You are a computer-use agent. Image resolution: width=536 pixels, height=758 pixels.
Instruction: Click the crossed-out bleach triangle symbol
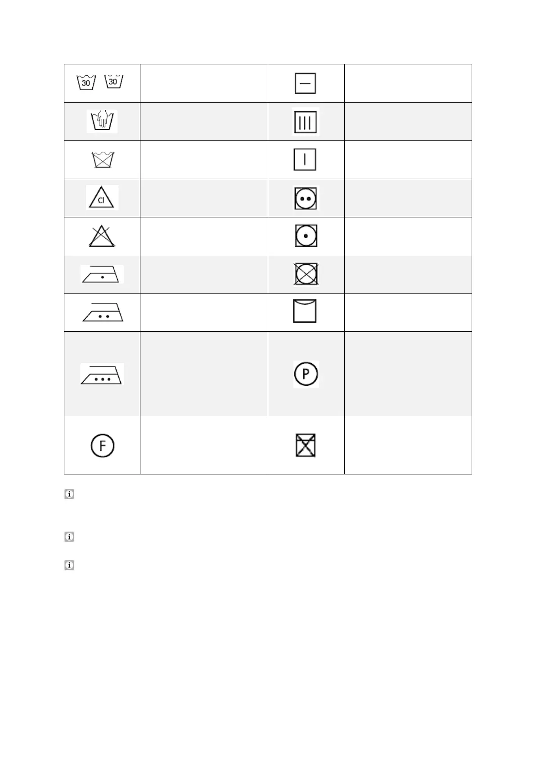click(102, 236)
